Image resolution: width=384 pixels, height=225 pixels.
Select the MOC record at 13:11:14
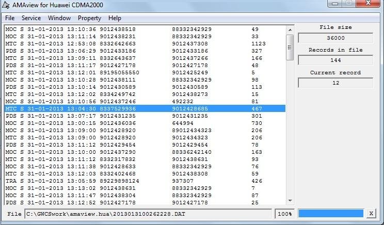click(x=145, y=37)
